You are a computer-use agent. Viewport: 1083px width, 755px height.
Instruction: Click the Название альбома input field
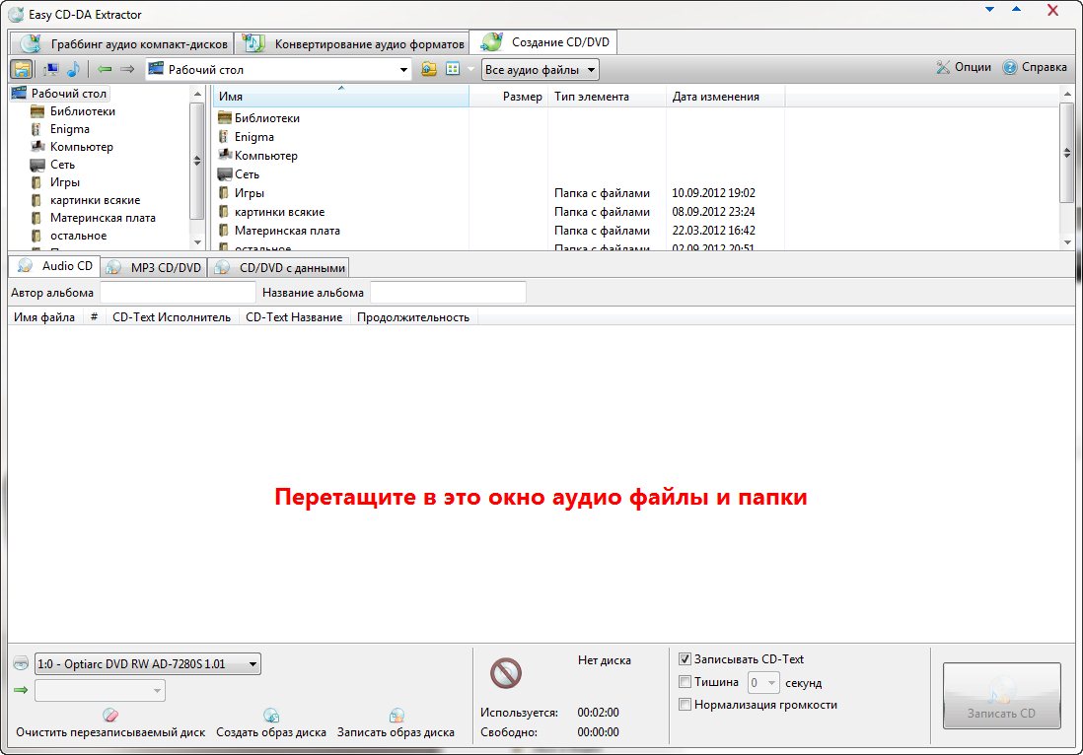point(448,293)
